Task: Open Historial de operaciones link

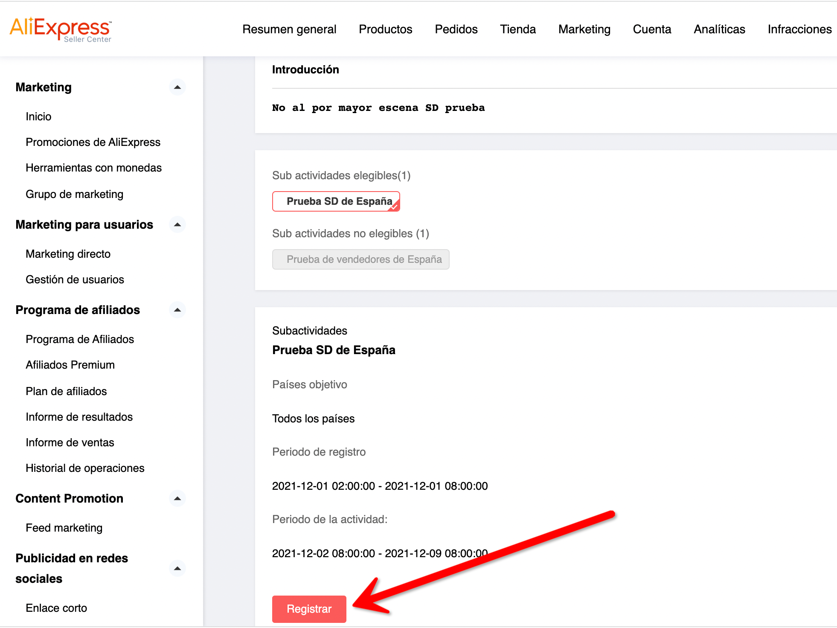Action: click(x=85, y=468)
